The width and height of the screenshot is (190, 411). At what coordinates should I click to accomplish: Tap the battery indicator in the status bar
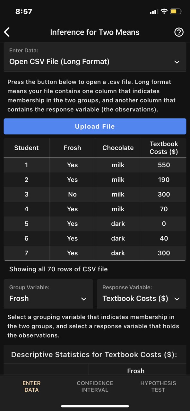[x=176, y=12]
